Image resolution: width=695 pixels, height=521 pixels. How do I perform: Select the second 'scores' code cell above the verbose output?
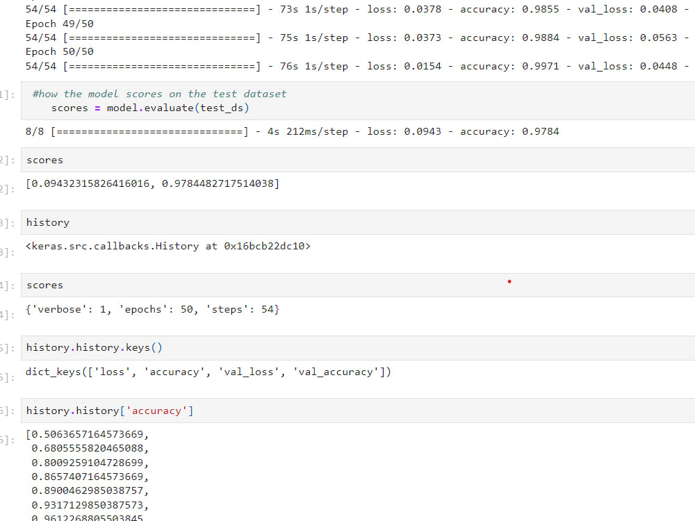pyautogui.click(x=358, y=285)
